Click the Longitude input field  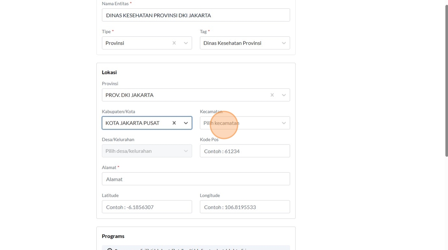245,207
